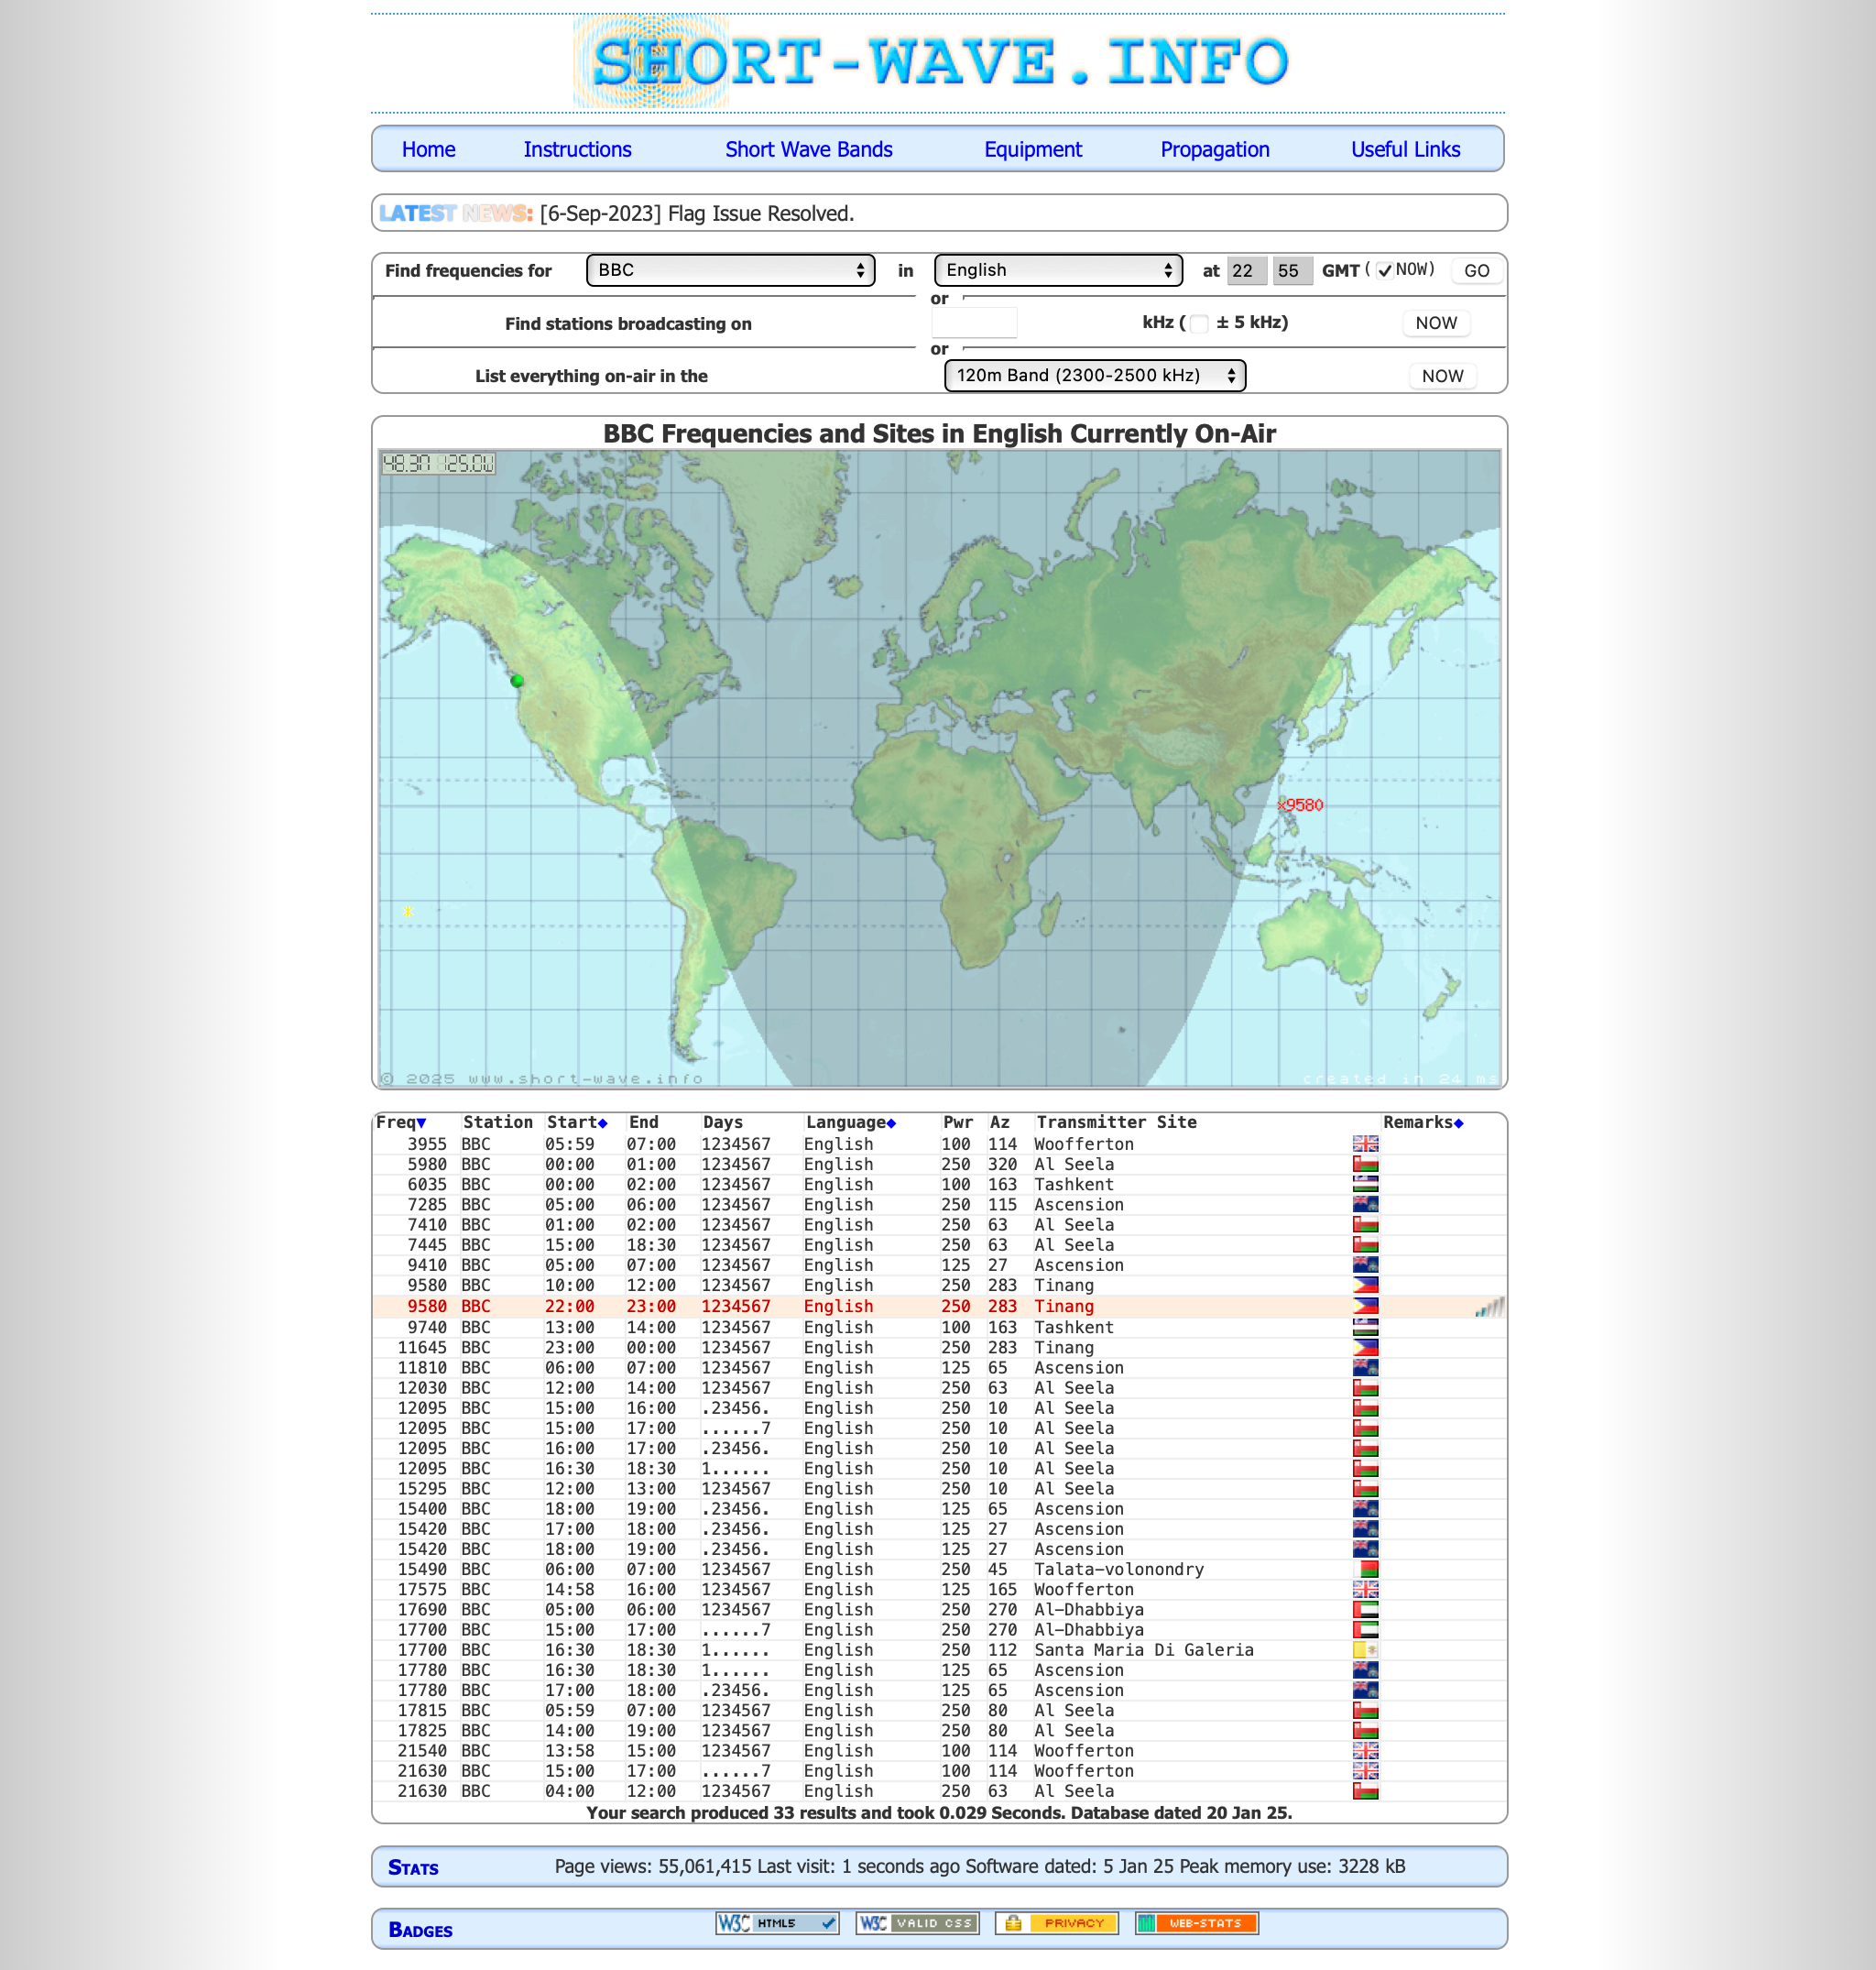Open the 120m Band (2300-2500 kHz) dropdown
The height and width of the screenshot is (1970, 1876).
click(x=1095, y=375)
